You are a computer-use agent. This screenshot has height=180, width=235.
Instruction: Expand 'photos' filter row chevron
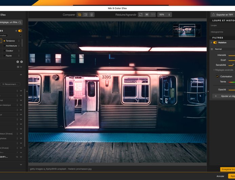tap(21, 138)
